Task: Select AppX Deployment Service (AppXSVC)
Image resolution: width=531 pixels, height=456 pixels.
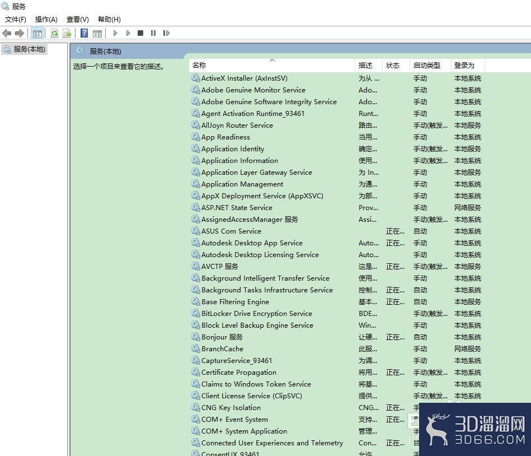Action: tap(262, 196)
